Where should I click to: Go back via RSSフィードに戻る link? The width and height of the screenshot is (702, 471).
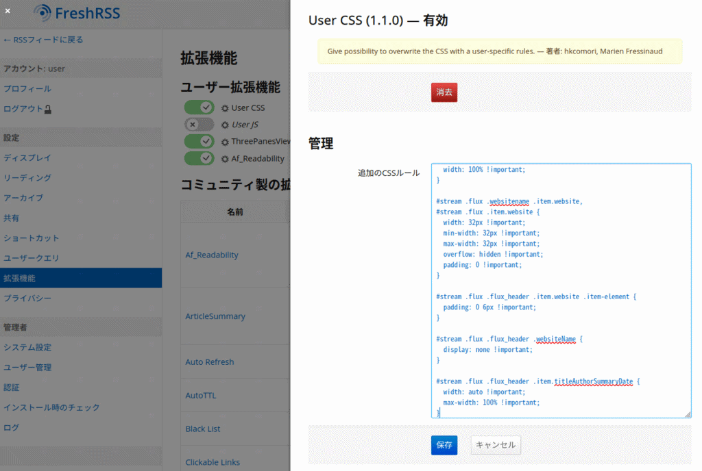click(43, 40)
